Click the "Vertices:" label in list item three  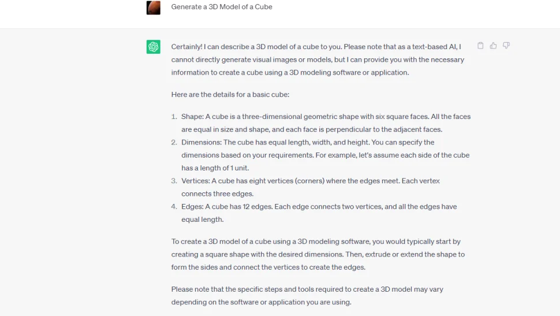pos(195,181)
